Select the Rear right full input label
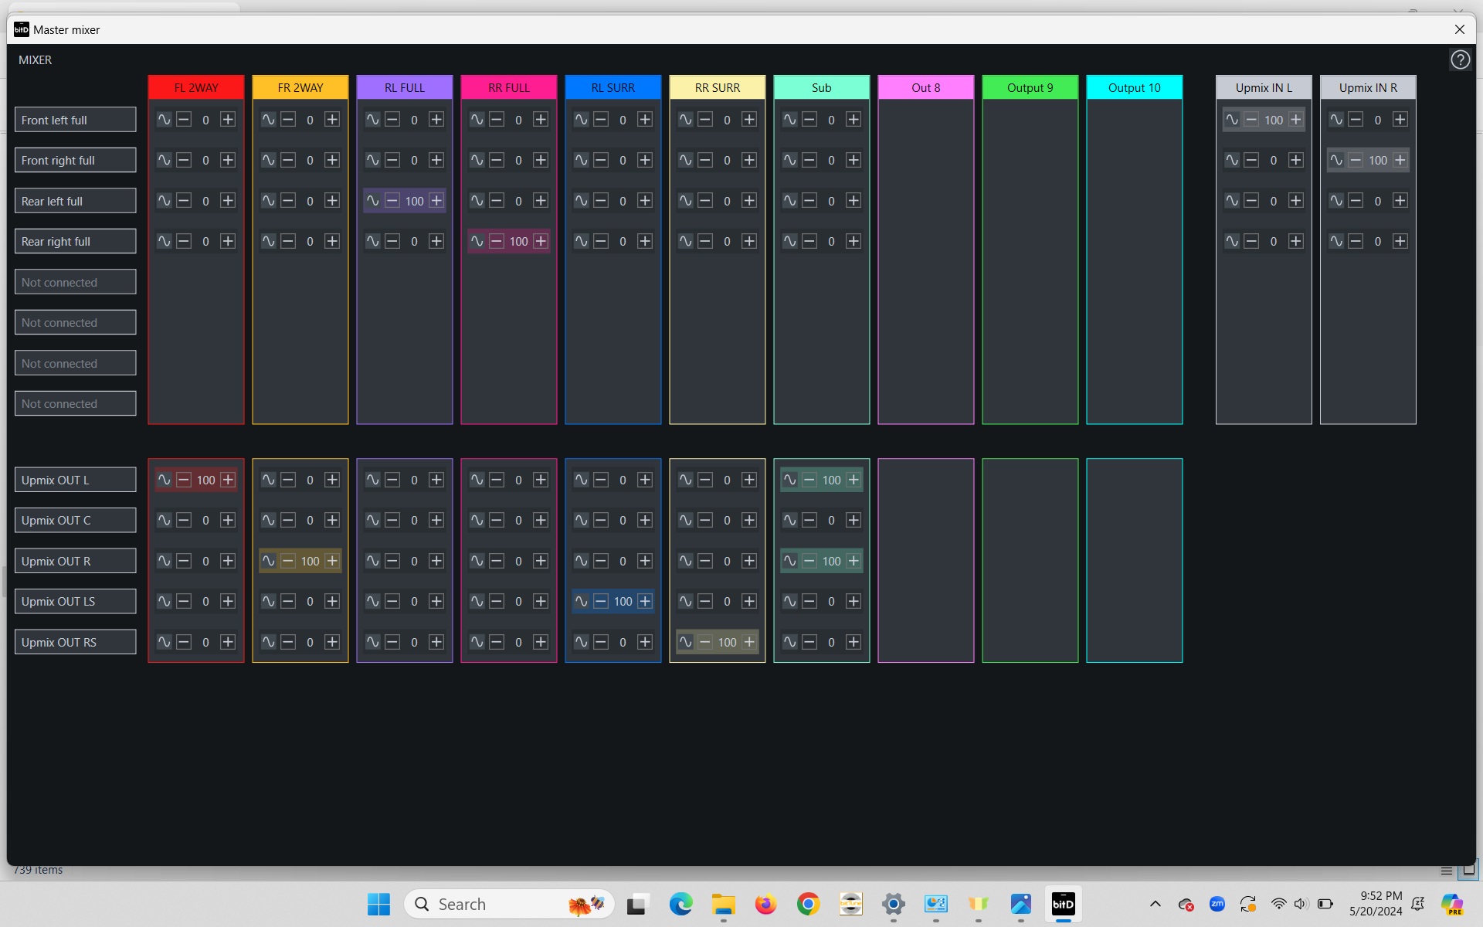The image size is (1483, 927). pos(76,241)
